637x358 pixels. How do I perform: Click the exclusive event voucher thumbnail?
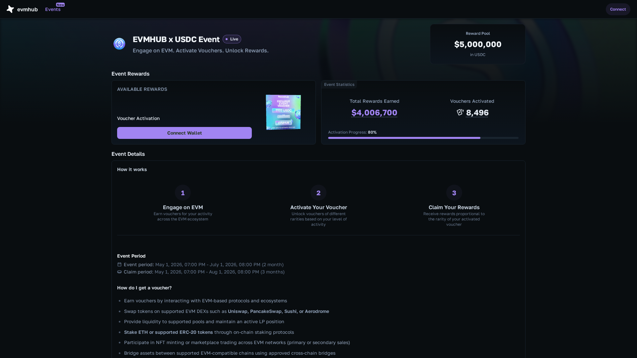[283, 112]
